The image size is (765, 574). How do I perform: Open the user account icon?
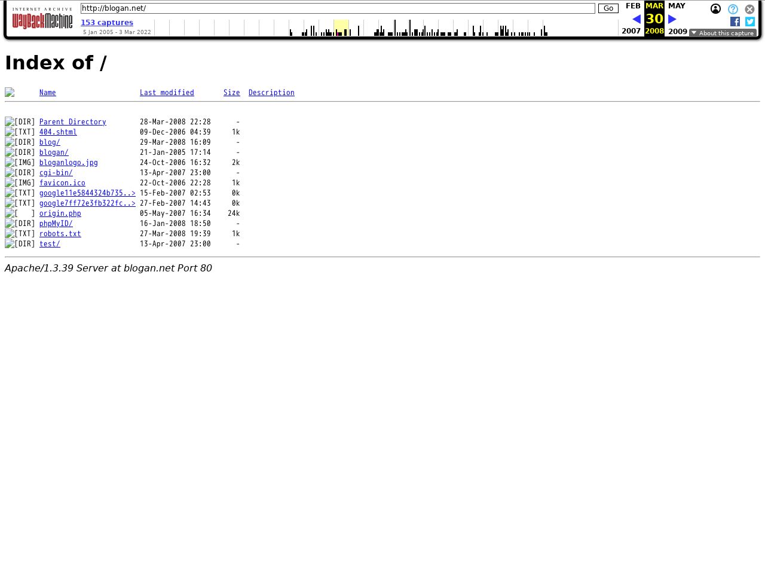715,9
